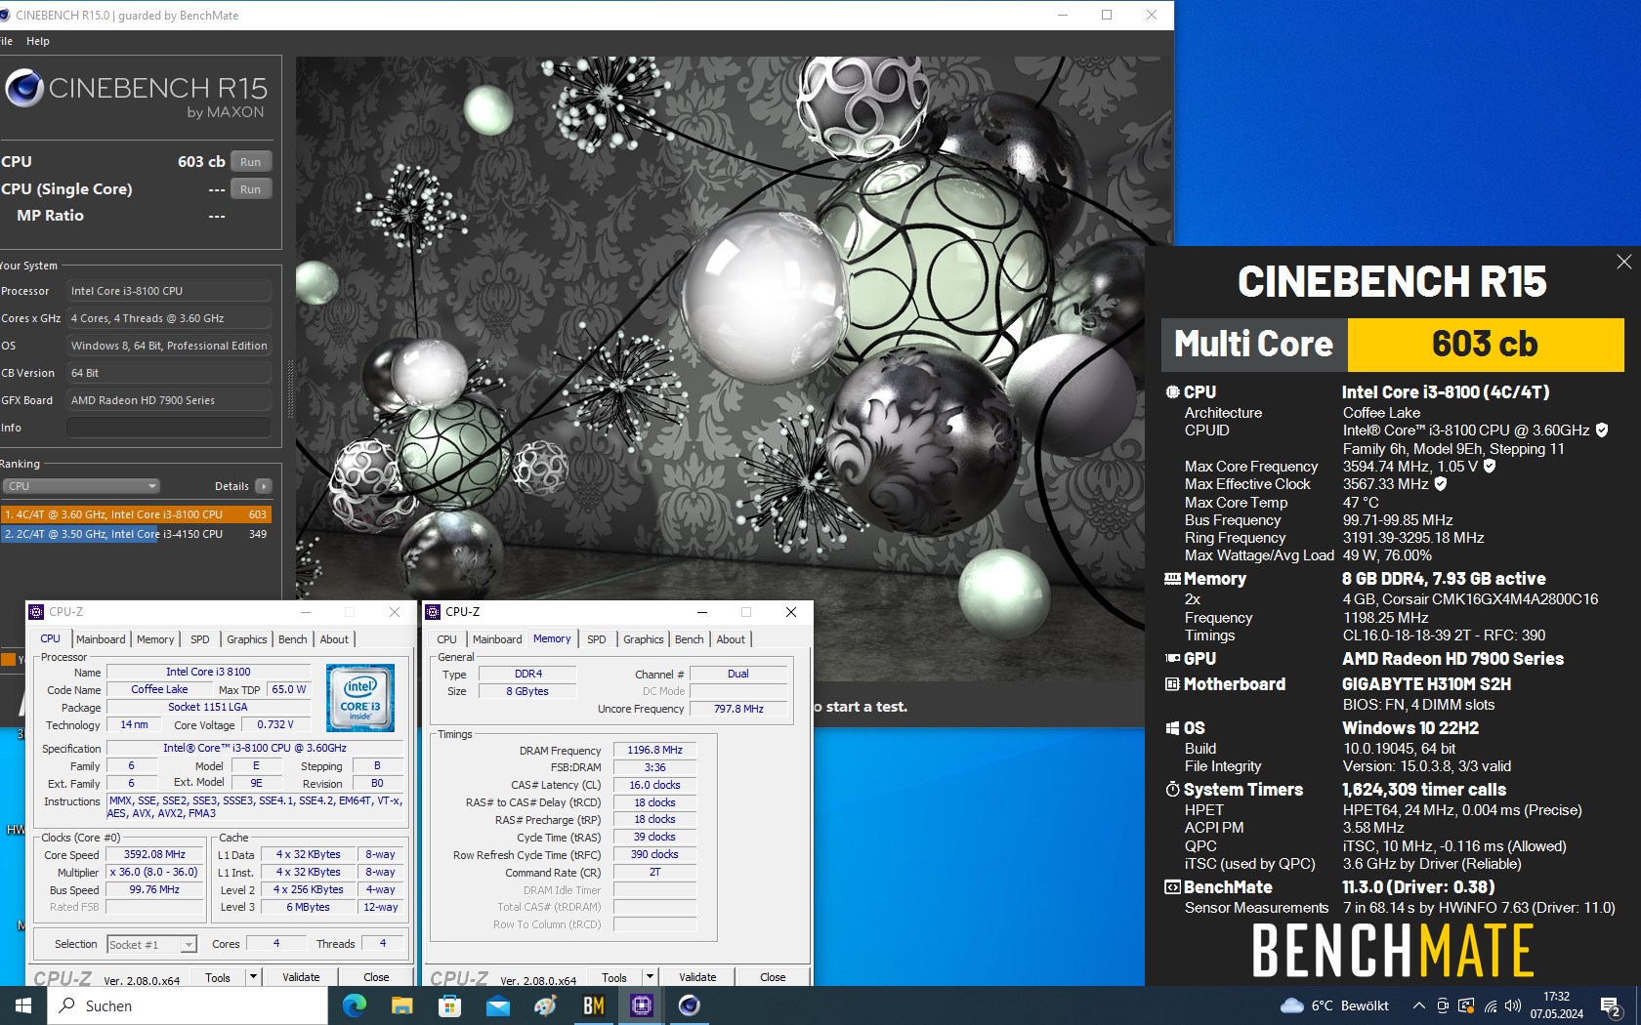Screen dimensions: 1641x1025
Task: Run the CPU Single Core test
Action: coord(251,189)
